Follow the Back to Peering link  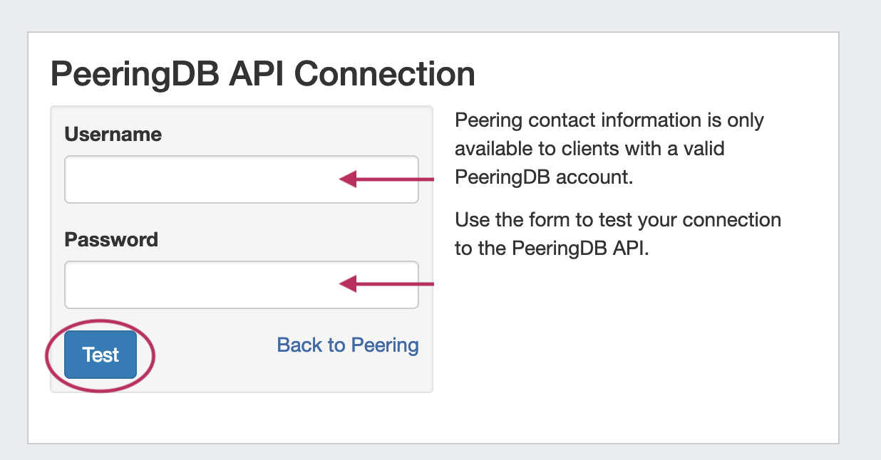coord(348,345)
